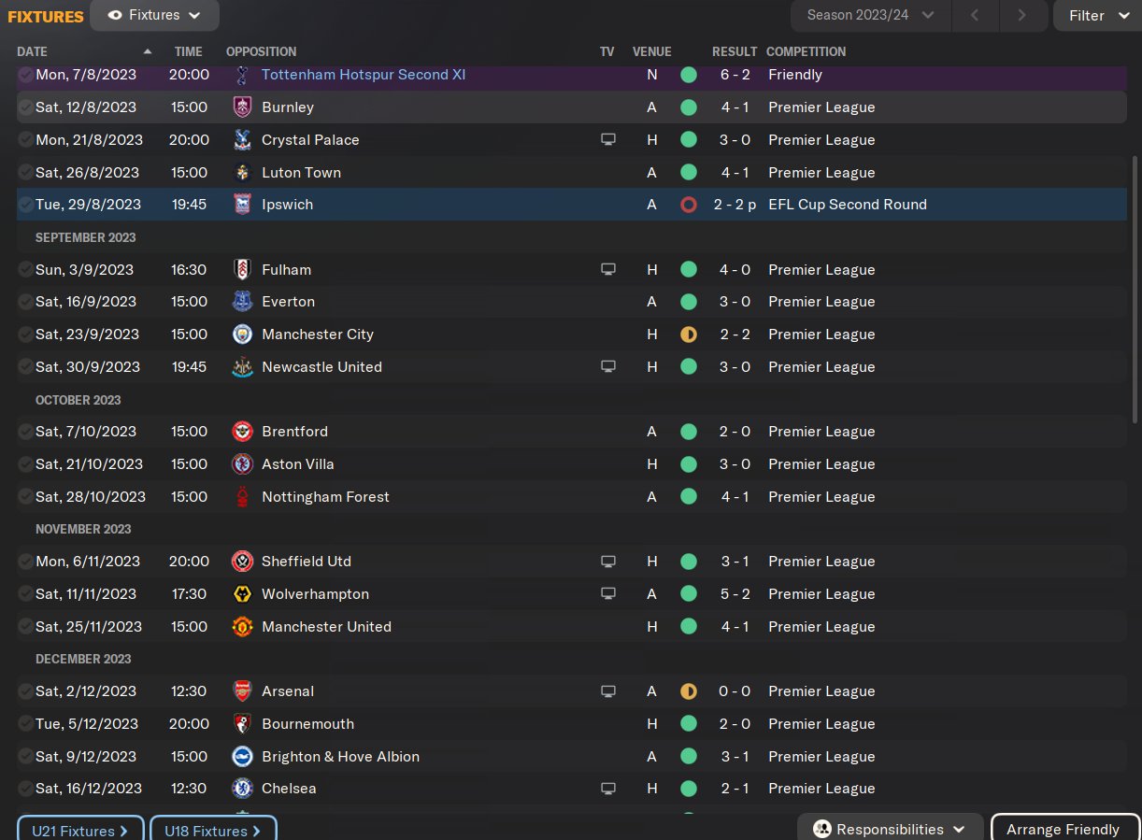Viewport: 1142px width, 840px height.
Task: Click the Everton club badge icon
Action: click(242, 302)
